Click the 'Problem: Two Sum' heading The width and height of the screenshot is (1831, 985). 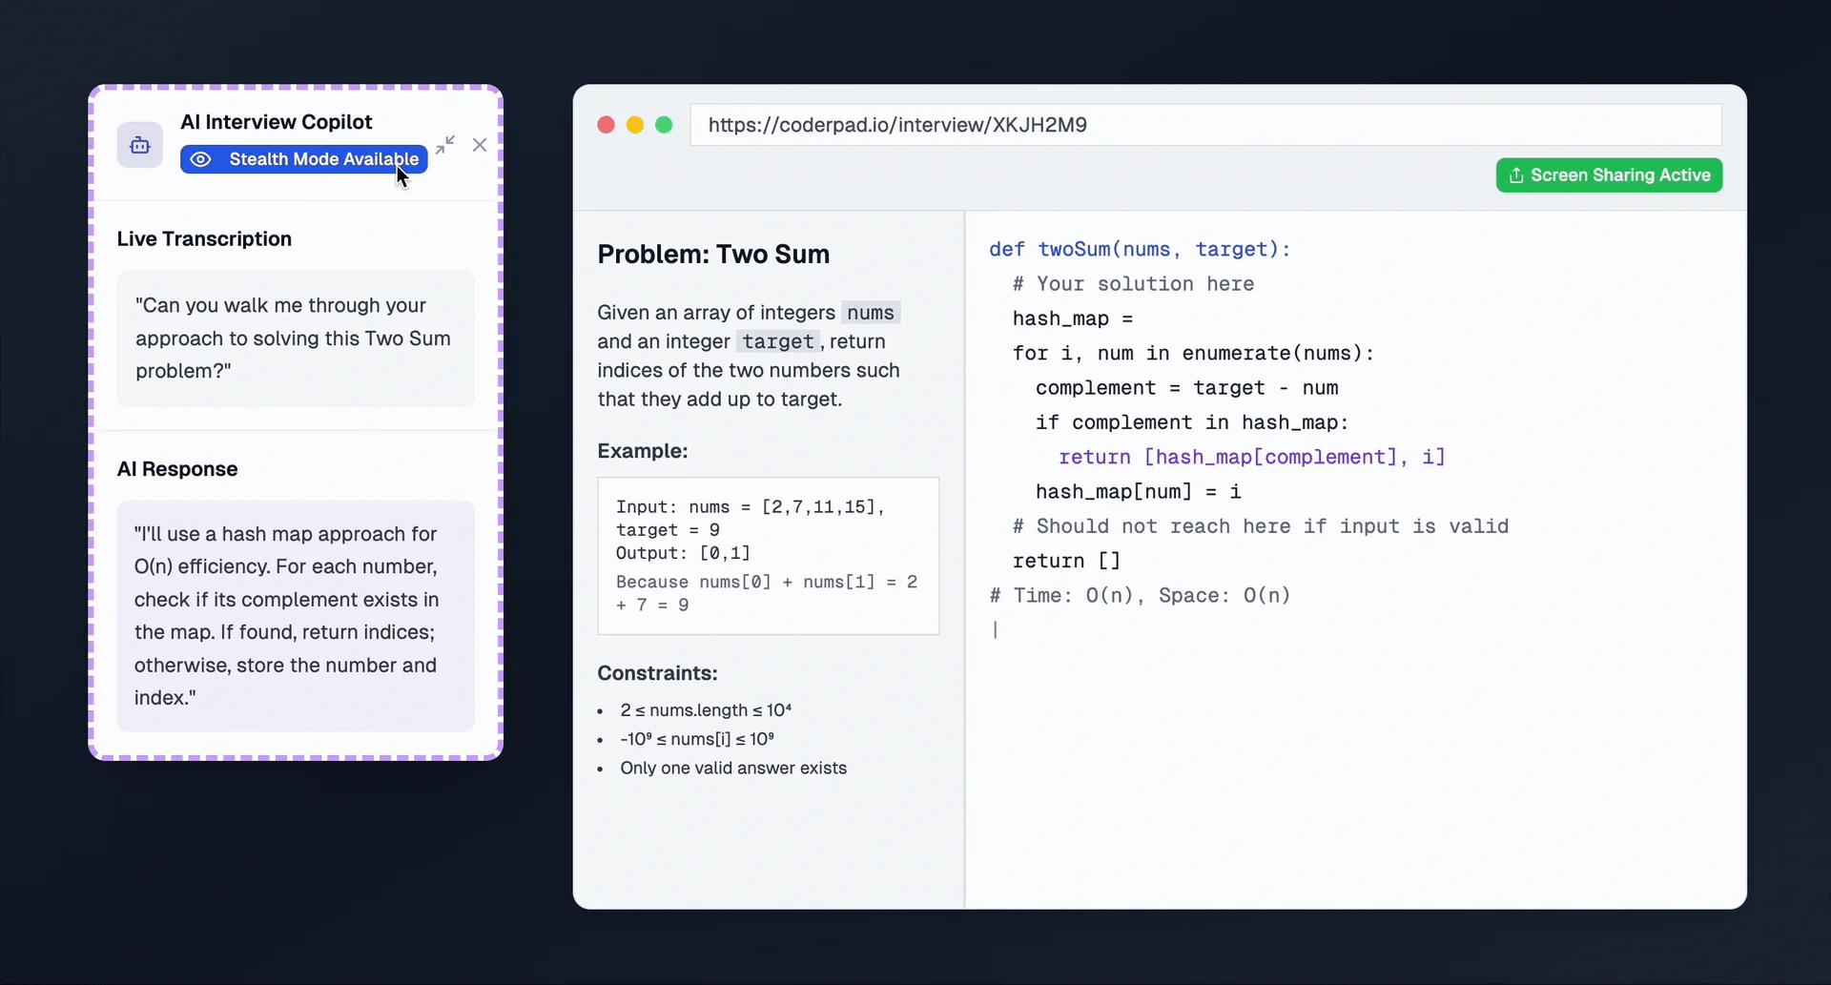[713, 255]
